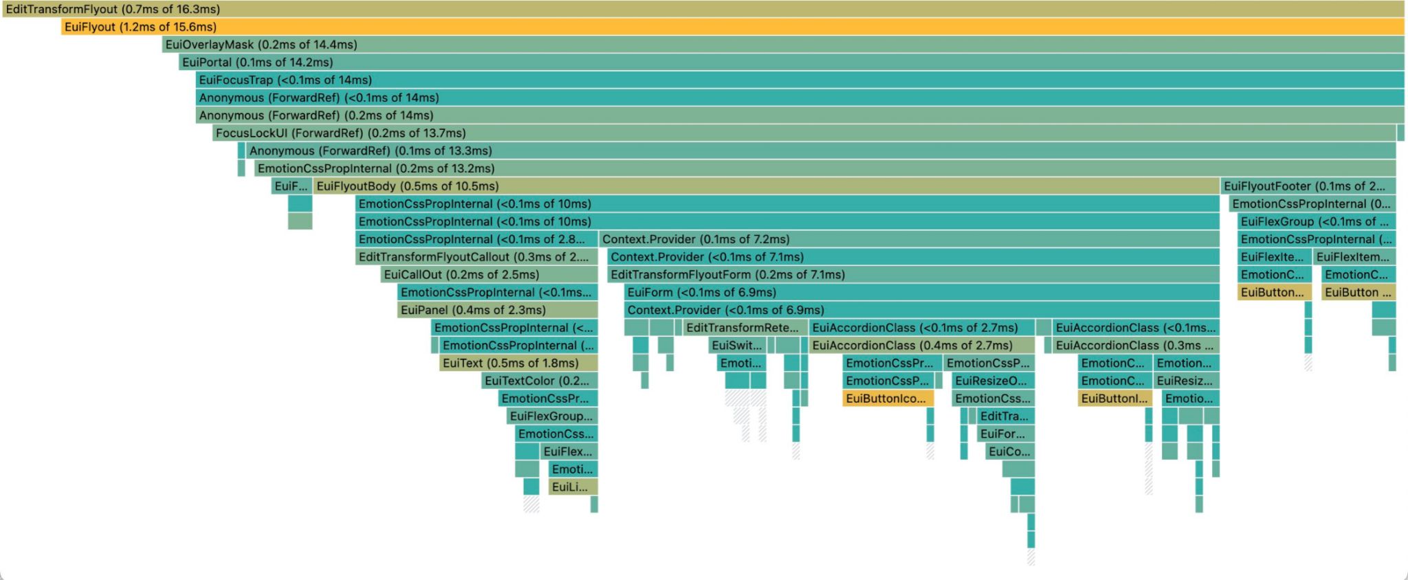
Task: Select EmotionCssPropInternal (0.2ms of 13.2ms) bar
Action: click(825, 168)
